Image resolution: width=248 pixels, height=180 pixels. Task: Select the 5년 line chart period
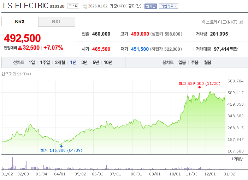(x=96, y=62)
